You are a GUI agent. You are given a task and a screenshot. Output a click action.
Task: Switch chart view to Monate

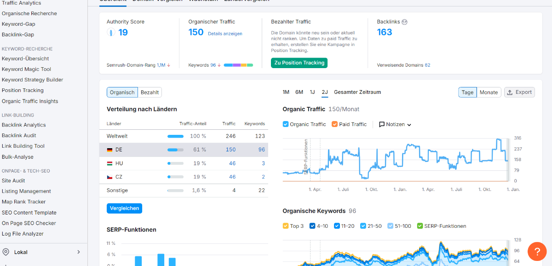(489, 92)
